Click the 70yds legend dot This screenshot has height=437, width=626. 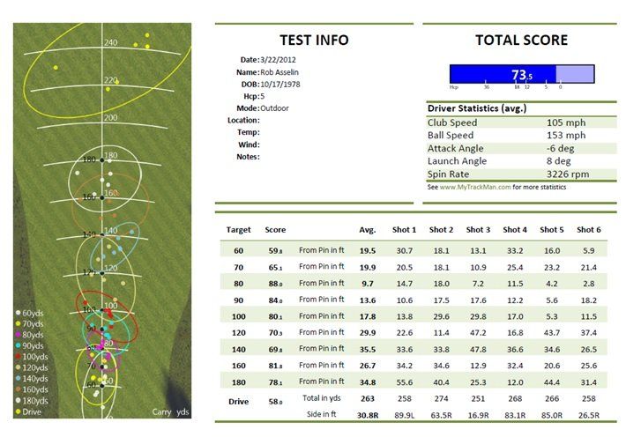[19, 323]
